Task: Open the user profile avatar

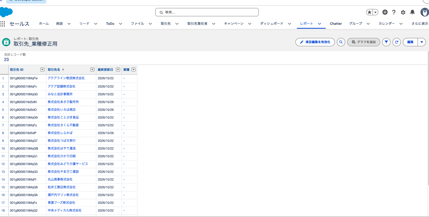Action: [x=425, y=12]
